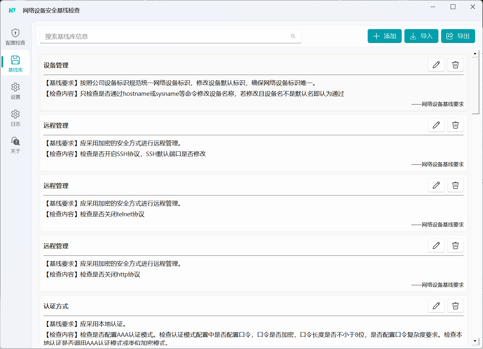This screenshot has width=483, height=349.
Task: Focus the 搜索基线库信息 search field
Action: 170,36
